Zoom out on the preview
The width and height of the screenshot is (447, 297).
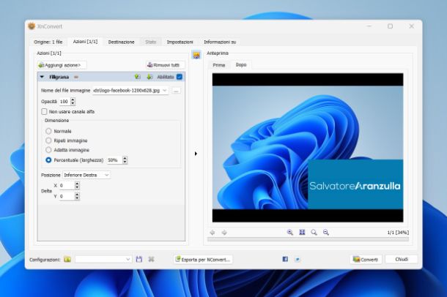326,233
